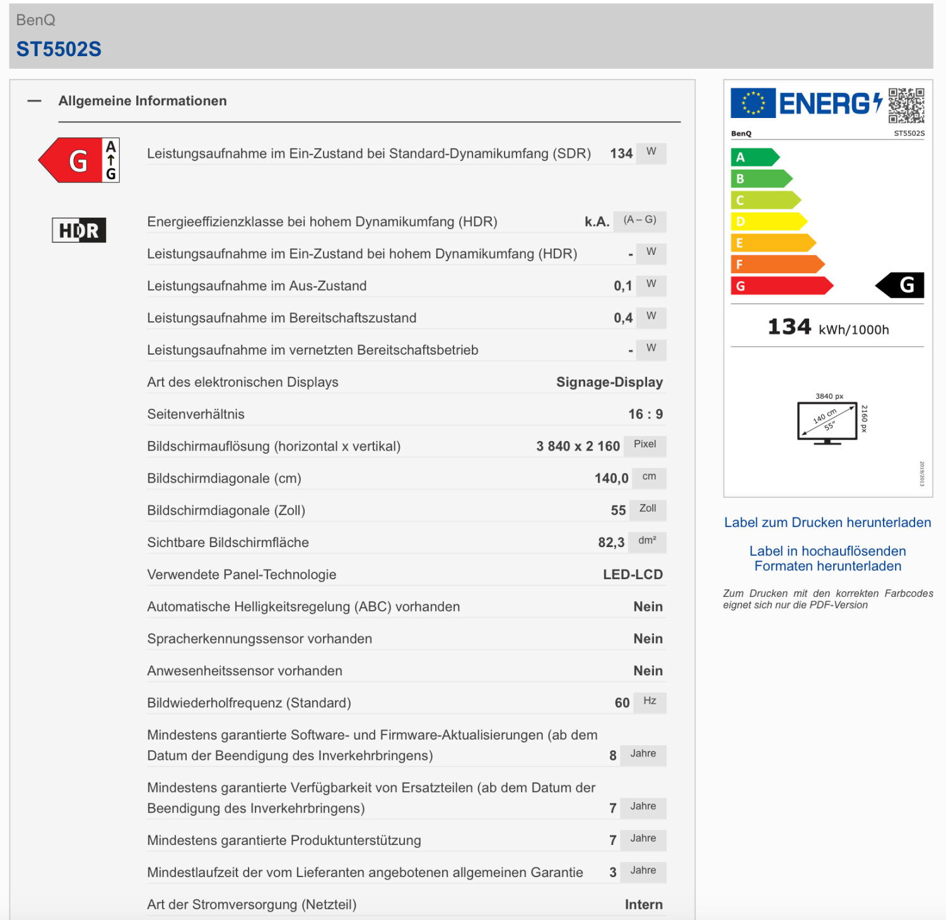This screenshot has width=946, height=920.
Task: Click the red G energy class arrow icon
Action: click(70, 160)
